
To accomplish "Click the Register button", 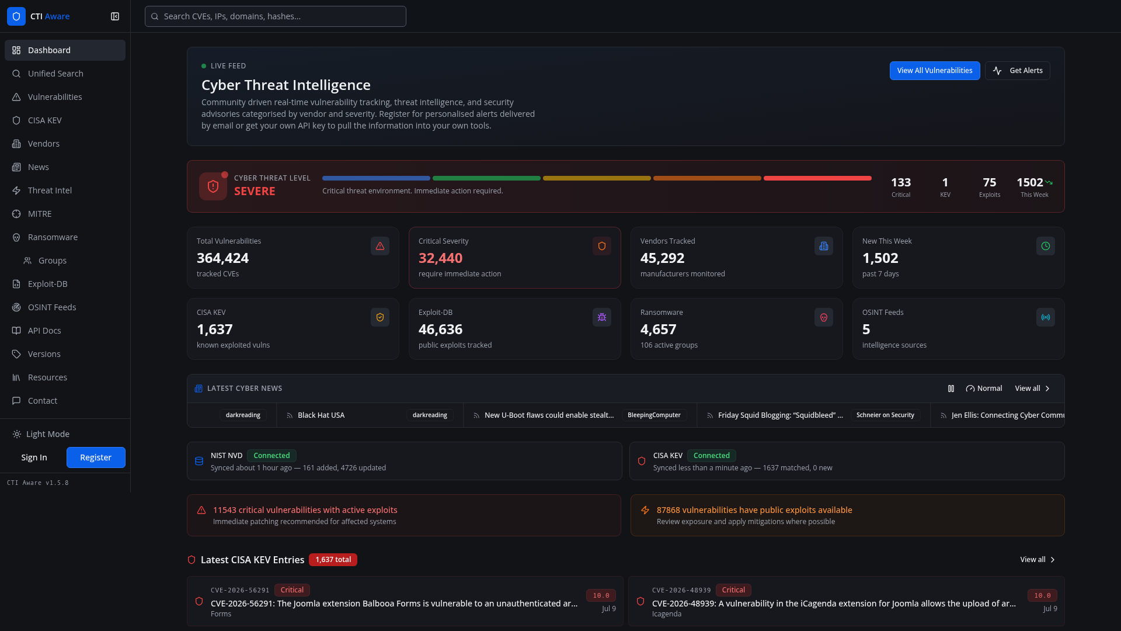I will 96,457.
